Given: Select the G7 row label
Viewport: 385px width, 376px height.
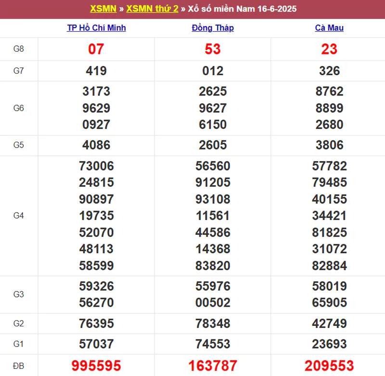Looking at the screenshot, I should pyautogui.click(x=19, y=71).
